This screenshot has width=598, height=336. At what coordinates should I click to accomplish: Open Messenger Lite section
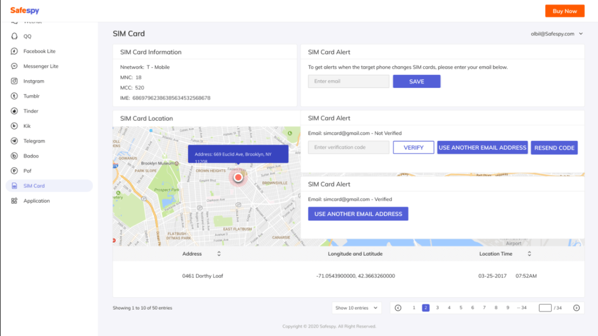coord(41,66)
